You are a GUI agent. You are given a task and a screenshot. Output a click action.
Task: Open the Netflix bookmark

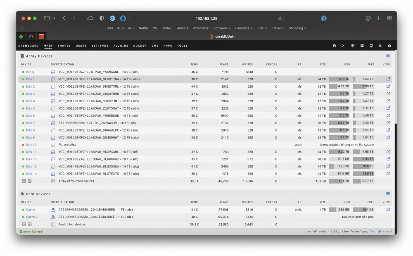pyautogui.click(x=144, y=28)
